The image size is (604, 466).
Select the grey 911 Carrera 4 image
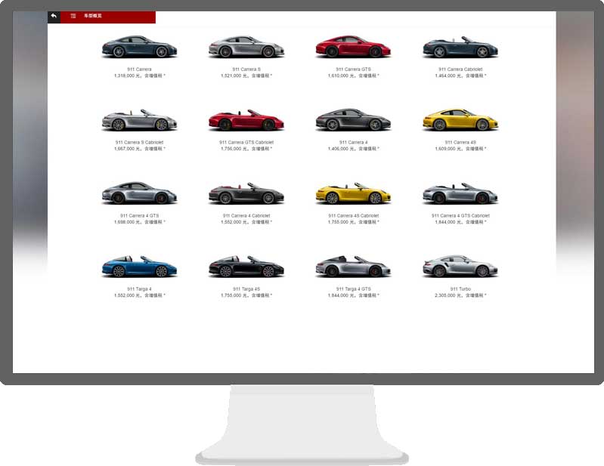coord(353,120)
